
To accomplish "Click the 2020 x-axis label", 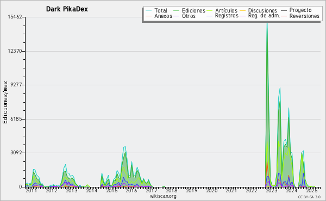I will (x=211, y=190).
